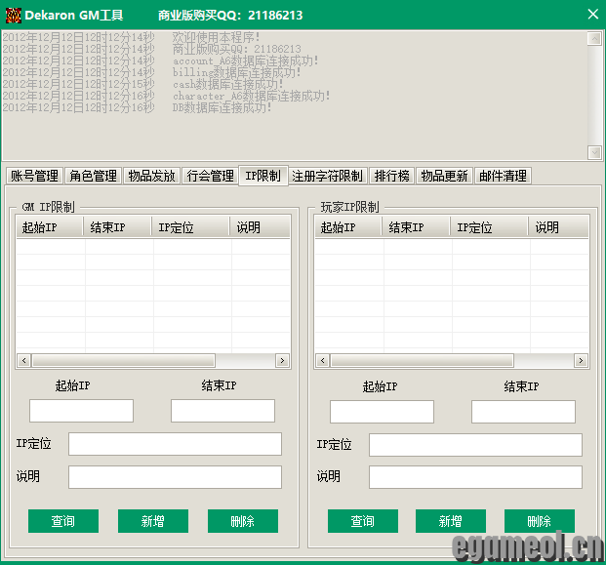The image size is (606, 565).
Task: Click 删除 button in 玩家IP限制 panel
Action: [540, 521]
